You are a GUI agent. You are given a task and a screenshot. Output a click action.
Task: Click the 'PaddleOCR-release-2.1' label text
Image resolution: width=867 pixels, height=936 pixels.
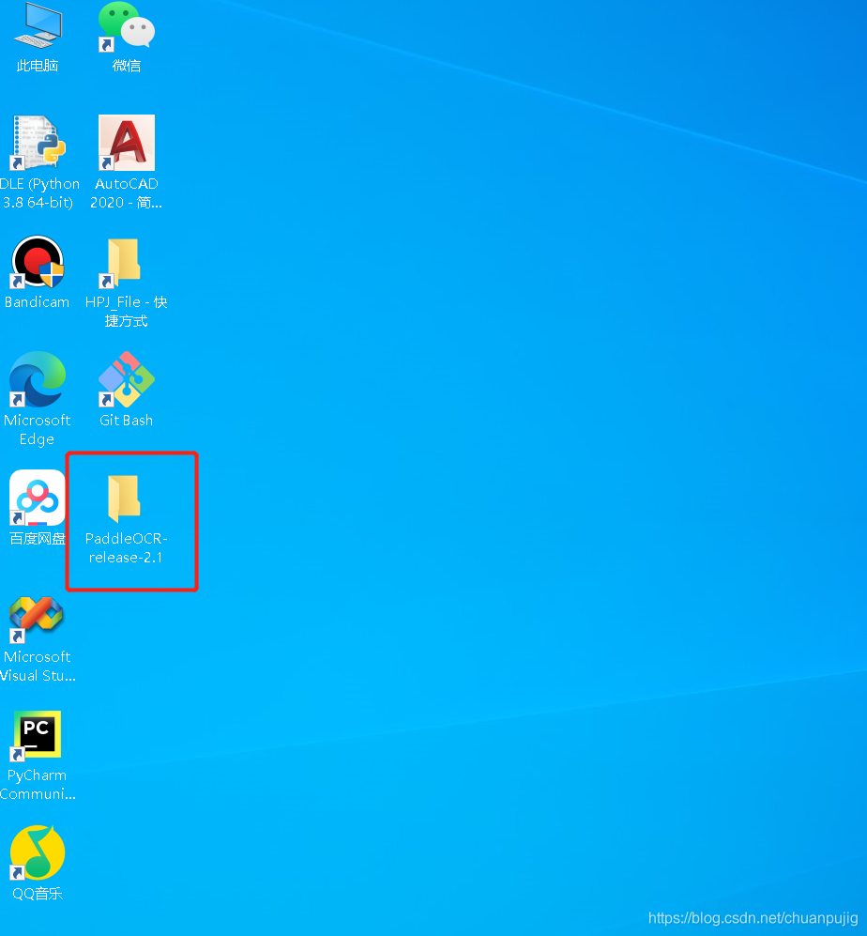click(x=126, y=547)
